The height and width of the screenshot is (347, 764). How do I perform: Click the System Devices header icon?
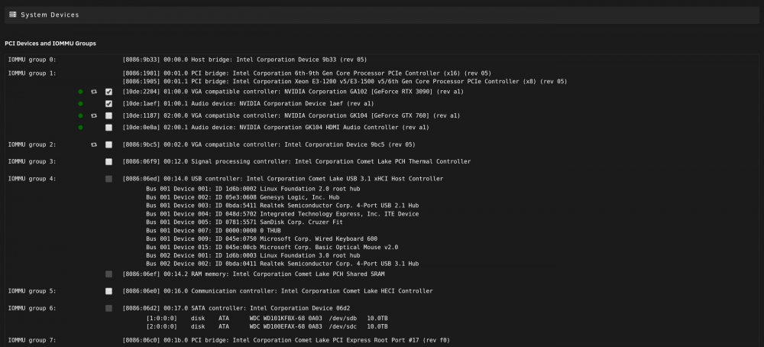(13, 15)
